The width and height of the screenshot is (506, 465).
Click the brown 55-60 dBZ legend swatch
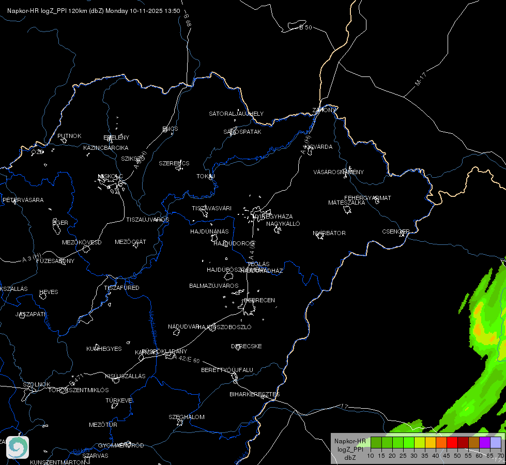tap(474, 442)
